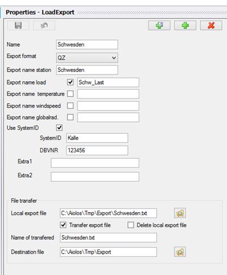Open the Export format QZ dropdown
This screenshot has height=275, width=227.
click(87, 58)
